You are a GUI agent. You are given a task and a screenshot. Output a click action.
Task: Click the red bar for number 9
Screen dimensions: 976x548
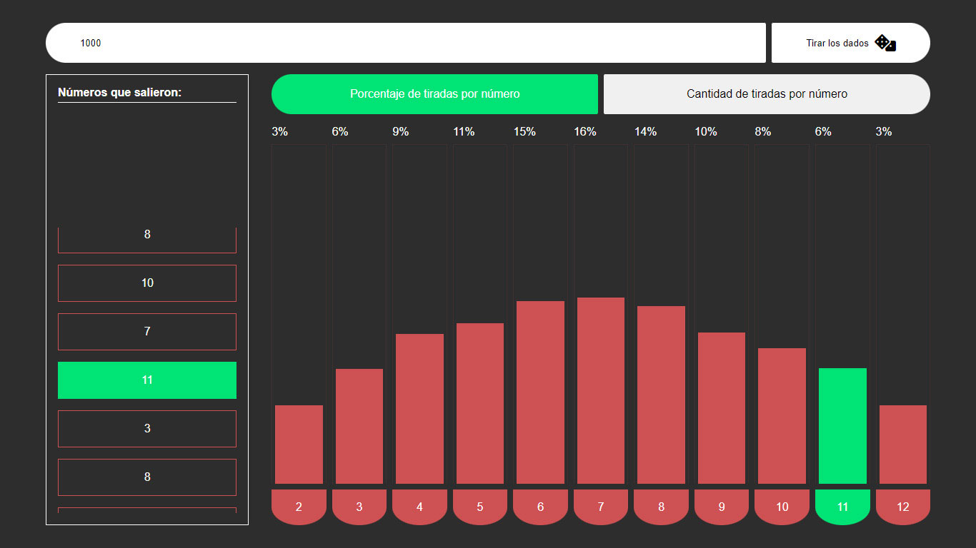722,407
